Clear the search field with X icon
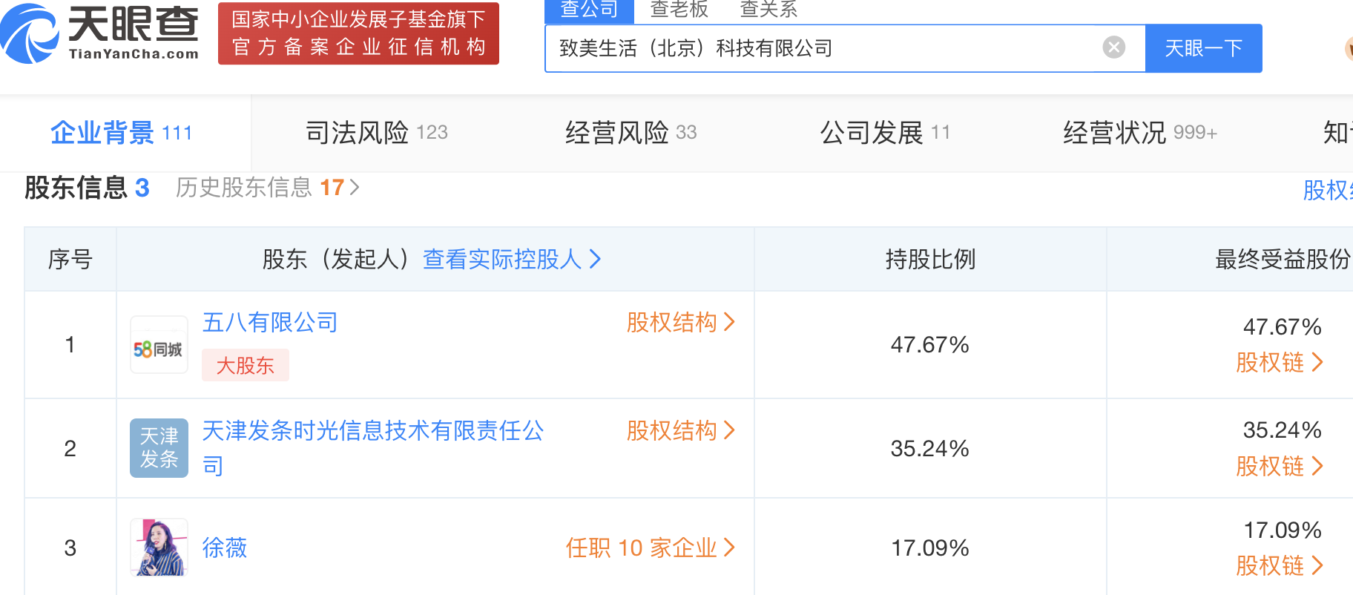This screenshot has width=1353, height=595. pos(1113,47)
